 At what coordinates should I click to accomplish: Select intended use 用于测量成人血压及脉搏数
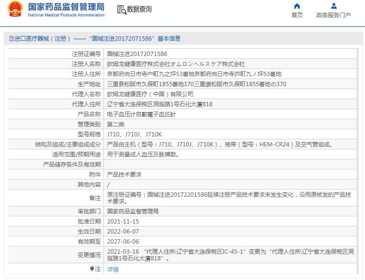coord(143,154)
